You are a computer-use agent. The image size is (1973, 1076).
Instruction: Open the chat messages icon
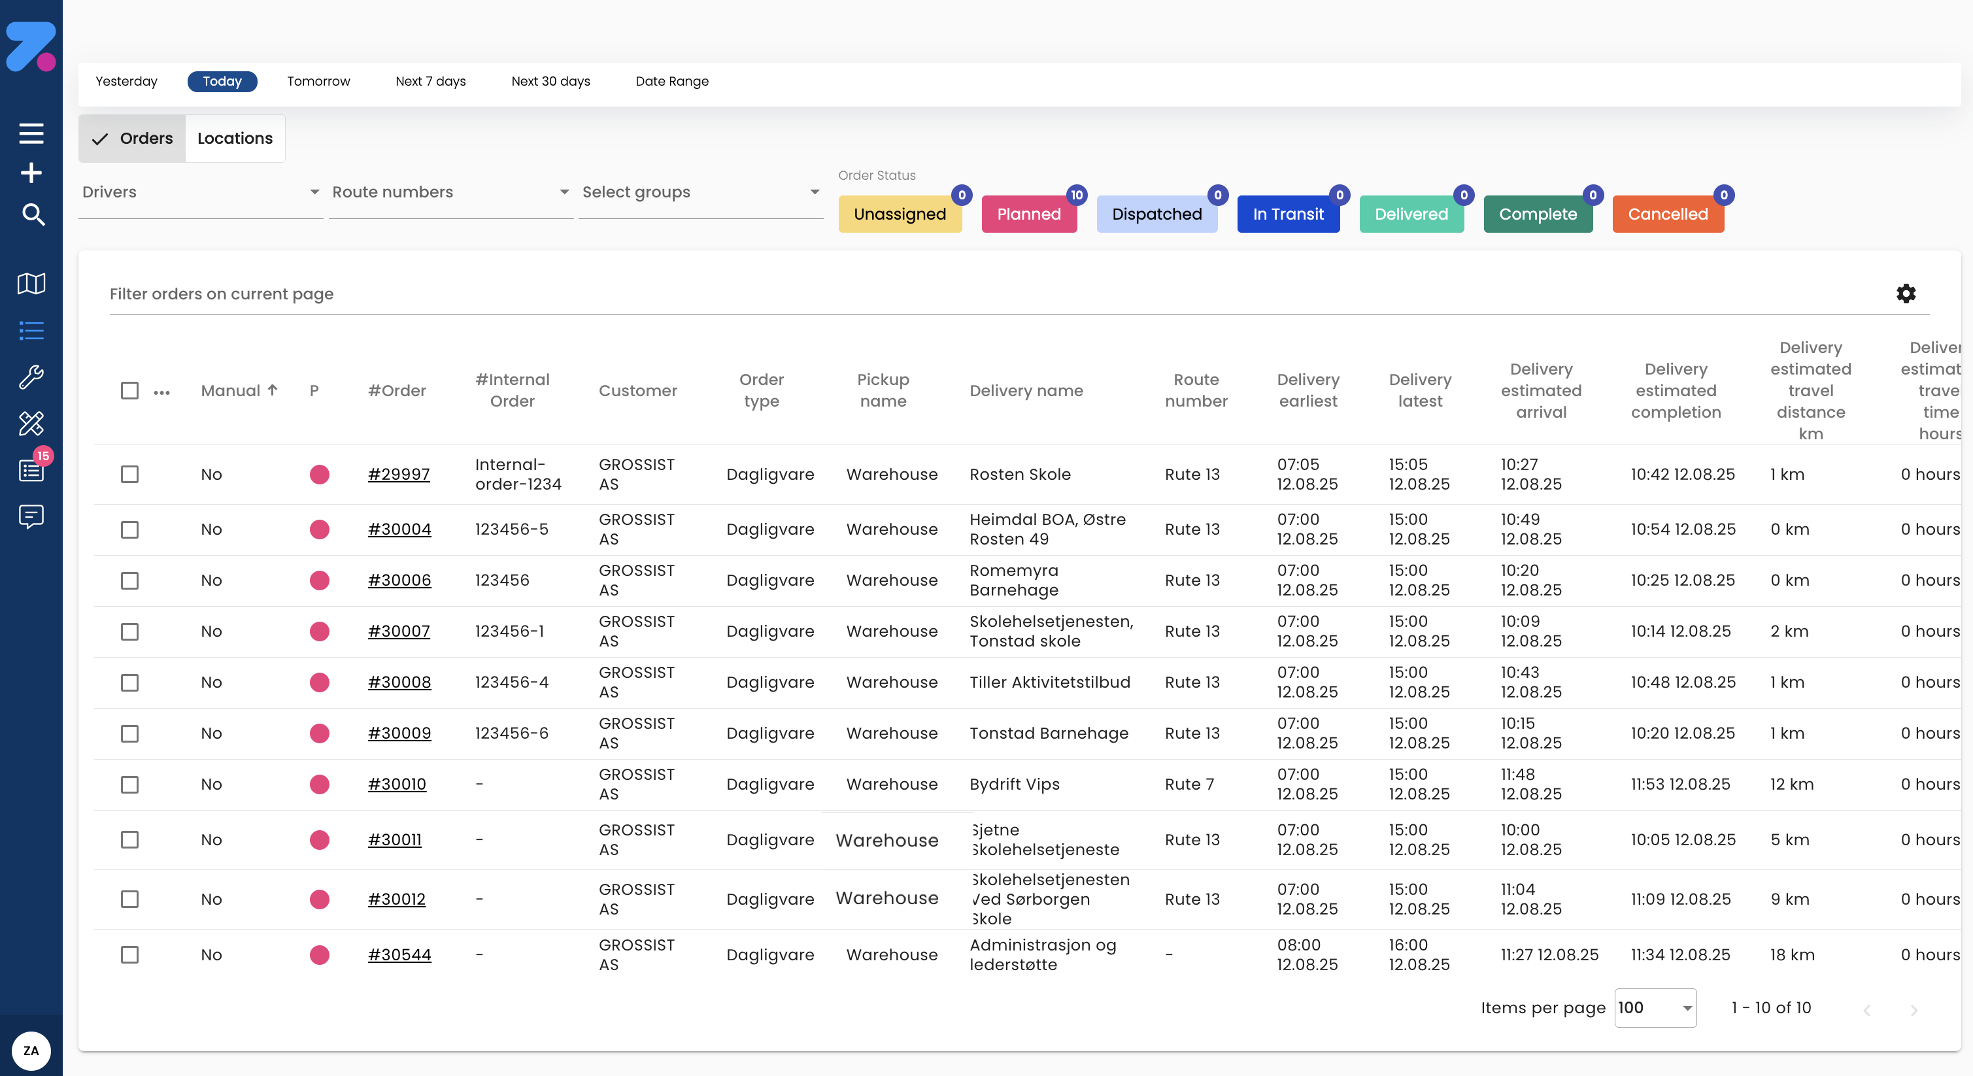[31, 516]
